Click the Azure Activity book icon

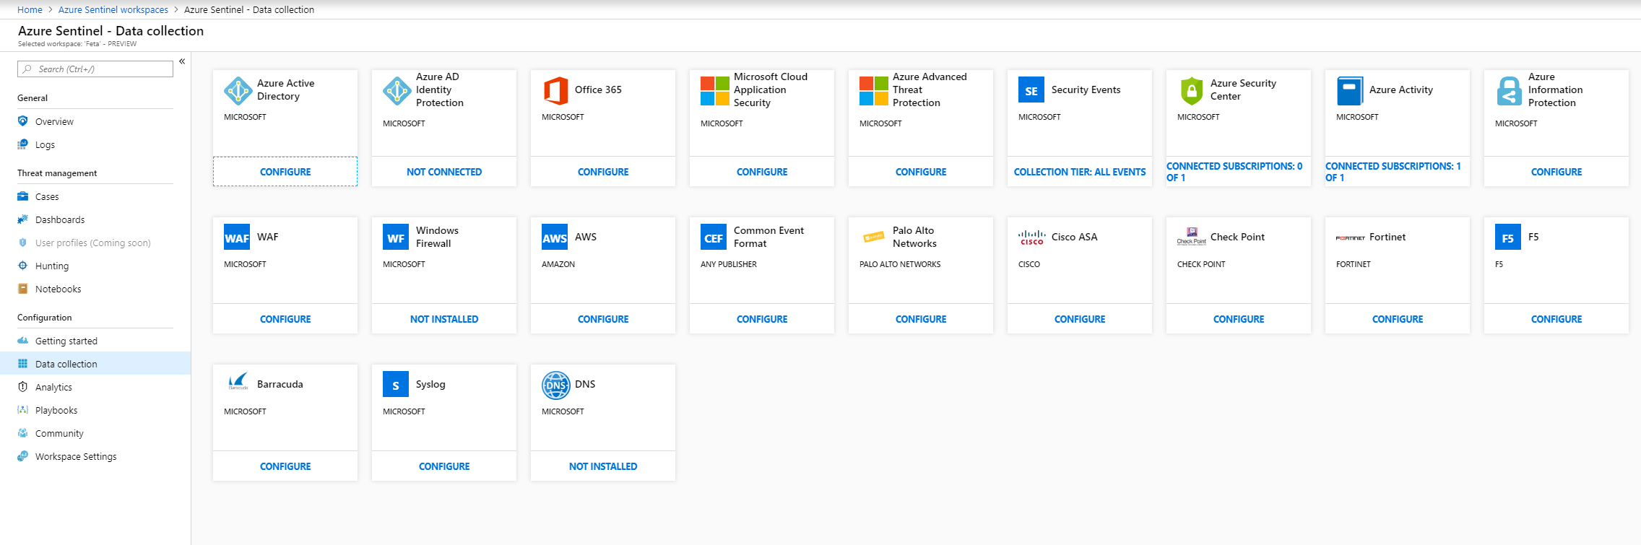tap(1349, 90)
